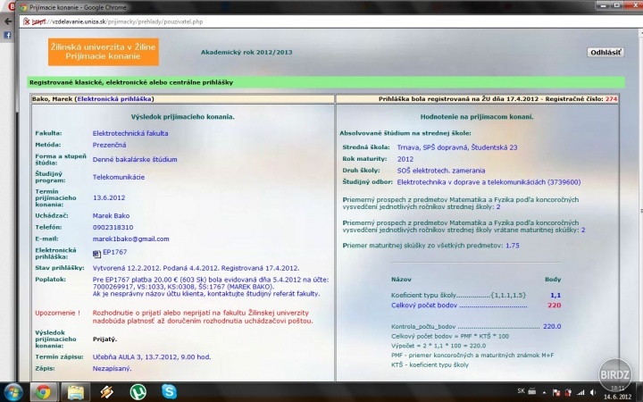Image resolution: width=643 pixels, height=402 pixels.
Task: Click the result text Prijatý.
Action: [x=104, y=339]
